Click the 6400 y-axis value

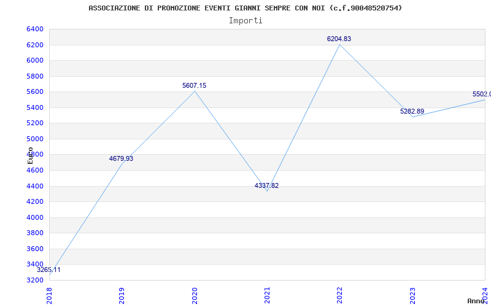point(35,29)
